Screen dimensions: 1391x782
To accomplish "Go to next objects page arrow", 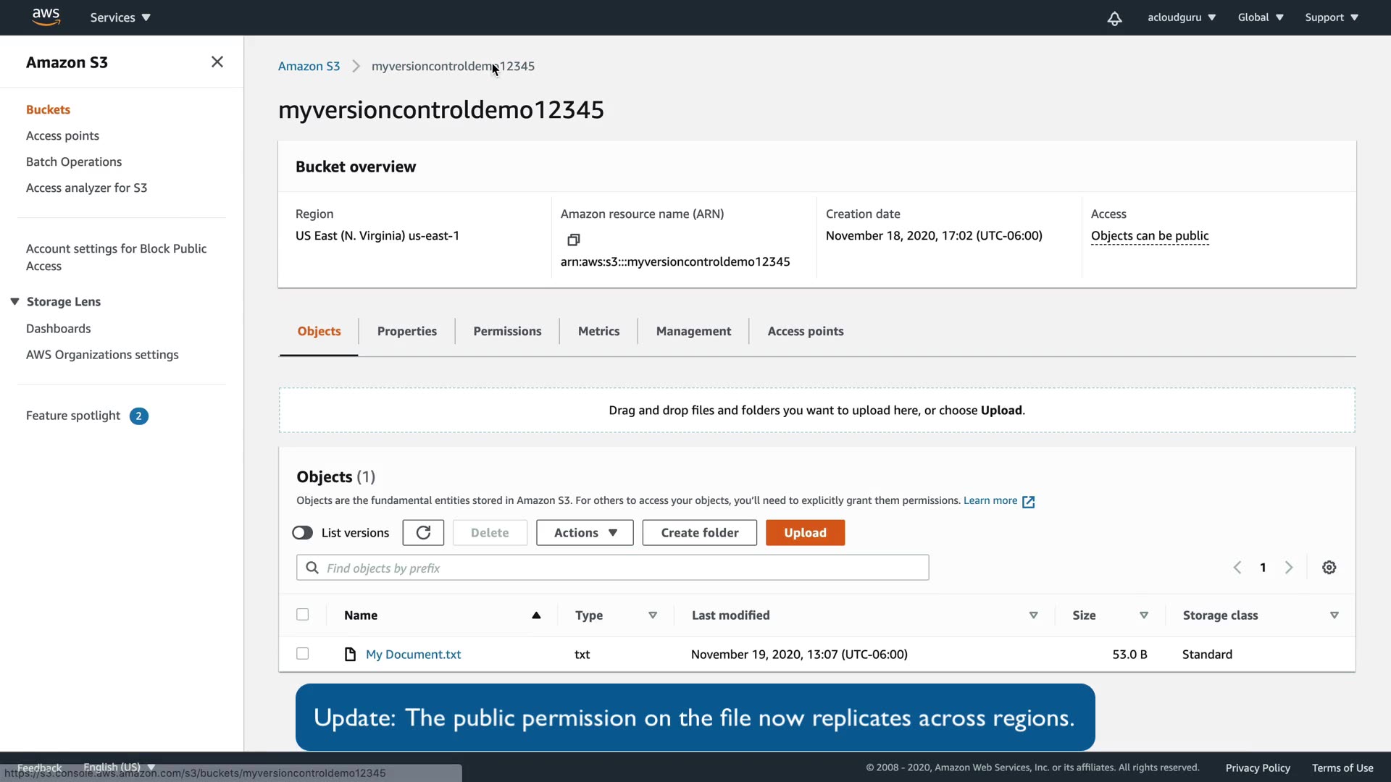I will (x=1289, y=568).
